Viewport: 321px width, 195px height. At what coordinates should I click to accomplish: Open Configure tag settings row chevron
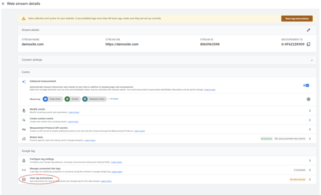(310, 161)
